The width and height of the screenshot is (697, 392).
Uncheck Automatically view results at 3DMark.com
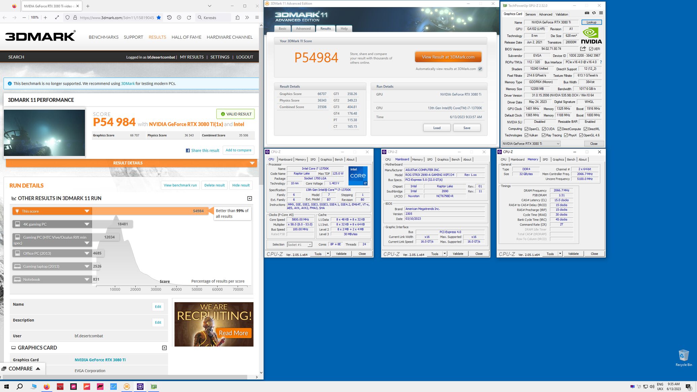[x=480, y=69]
